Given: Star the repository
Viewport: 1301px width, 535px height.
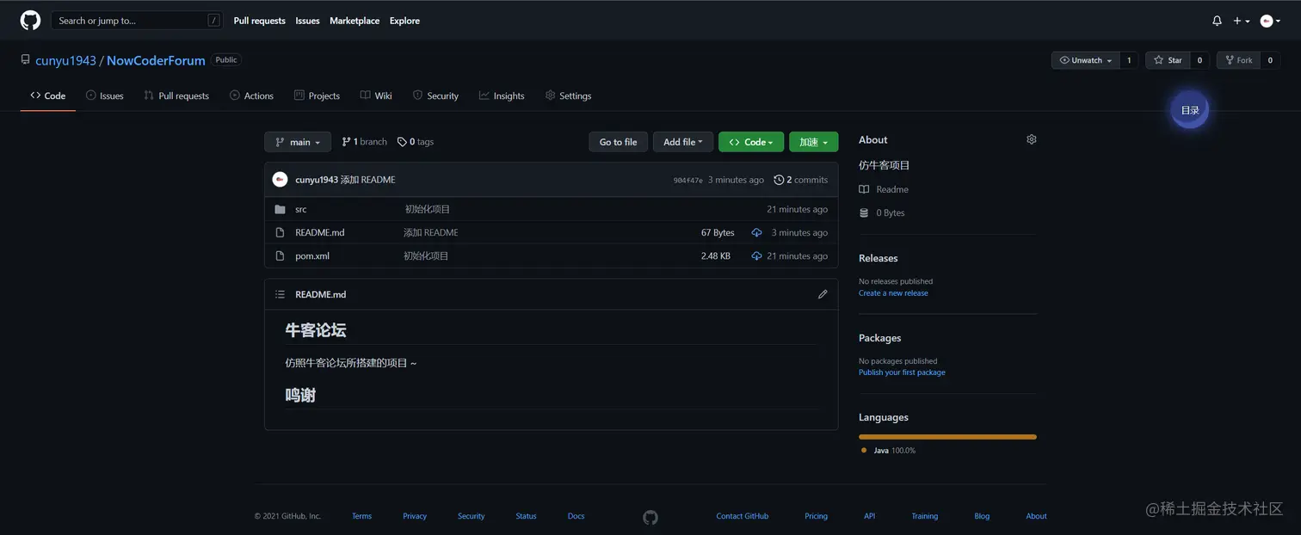Looking at the screenshot, I should [x=1168, y=60].
